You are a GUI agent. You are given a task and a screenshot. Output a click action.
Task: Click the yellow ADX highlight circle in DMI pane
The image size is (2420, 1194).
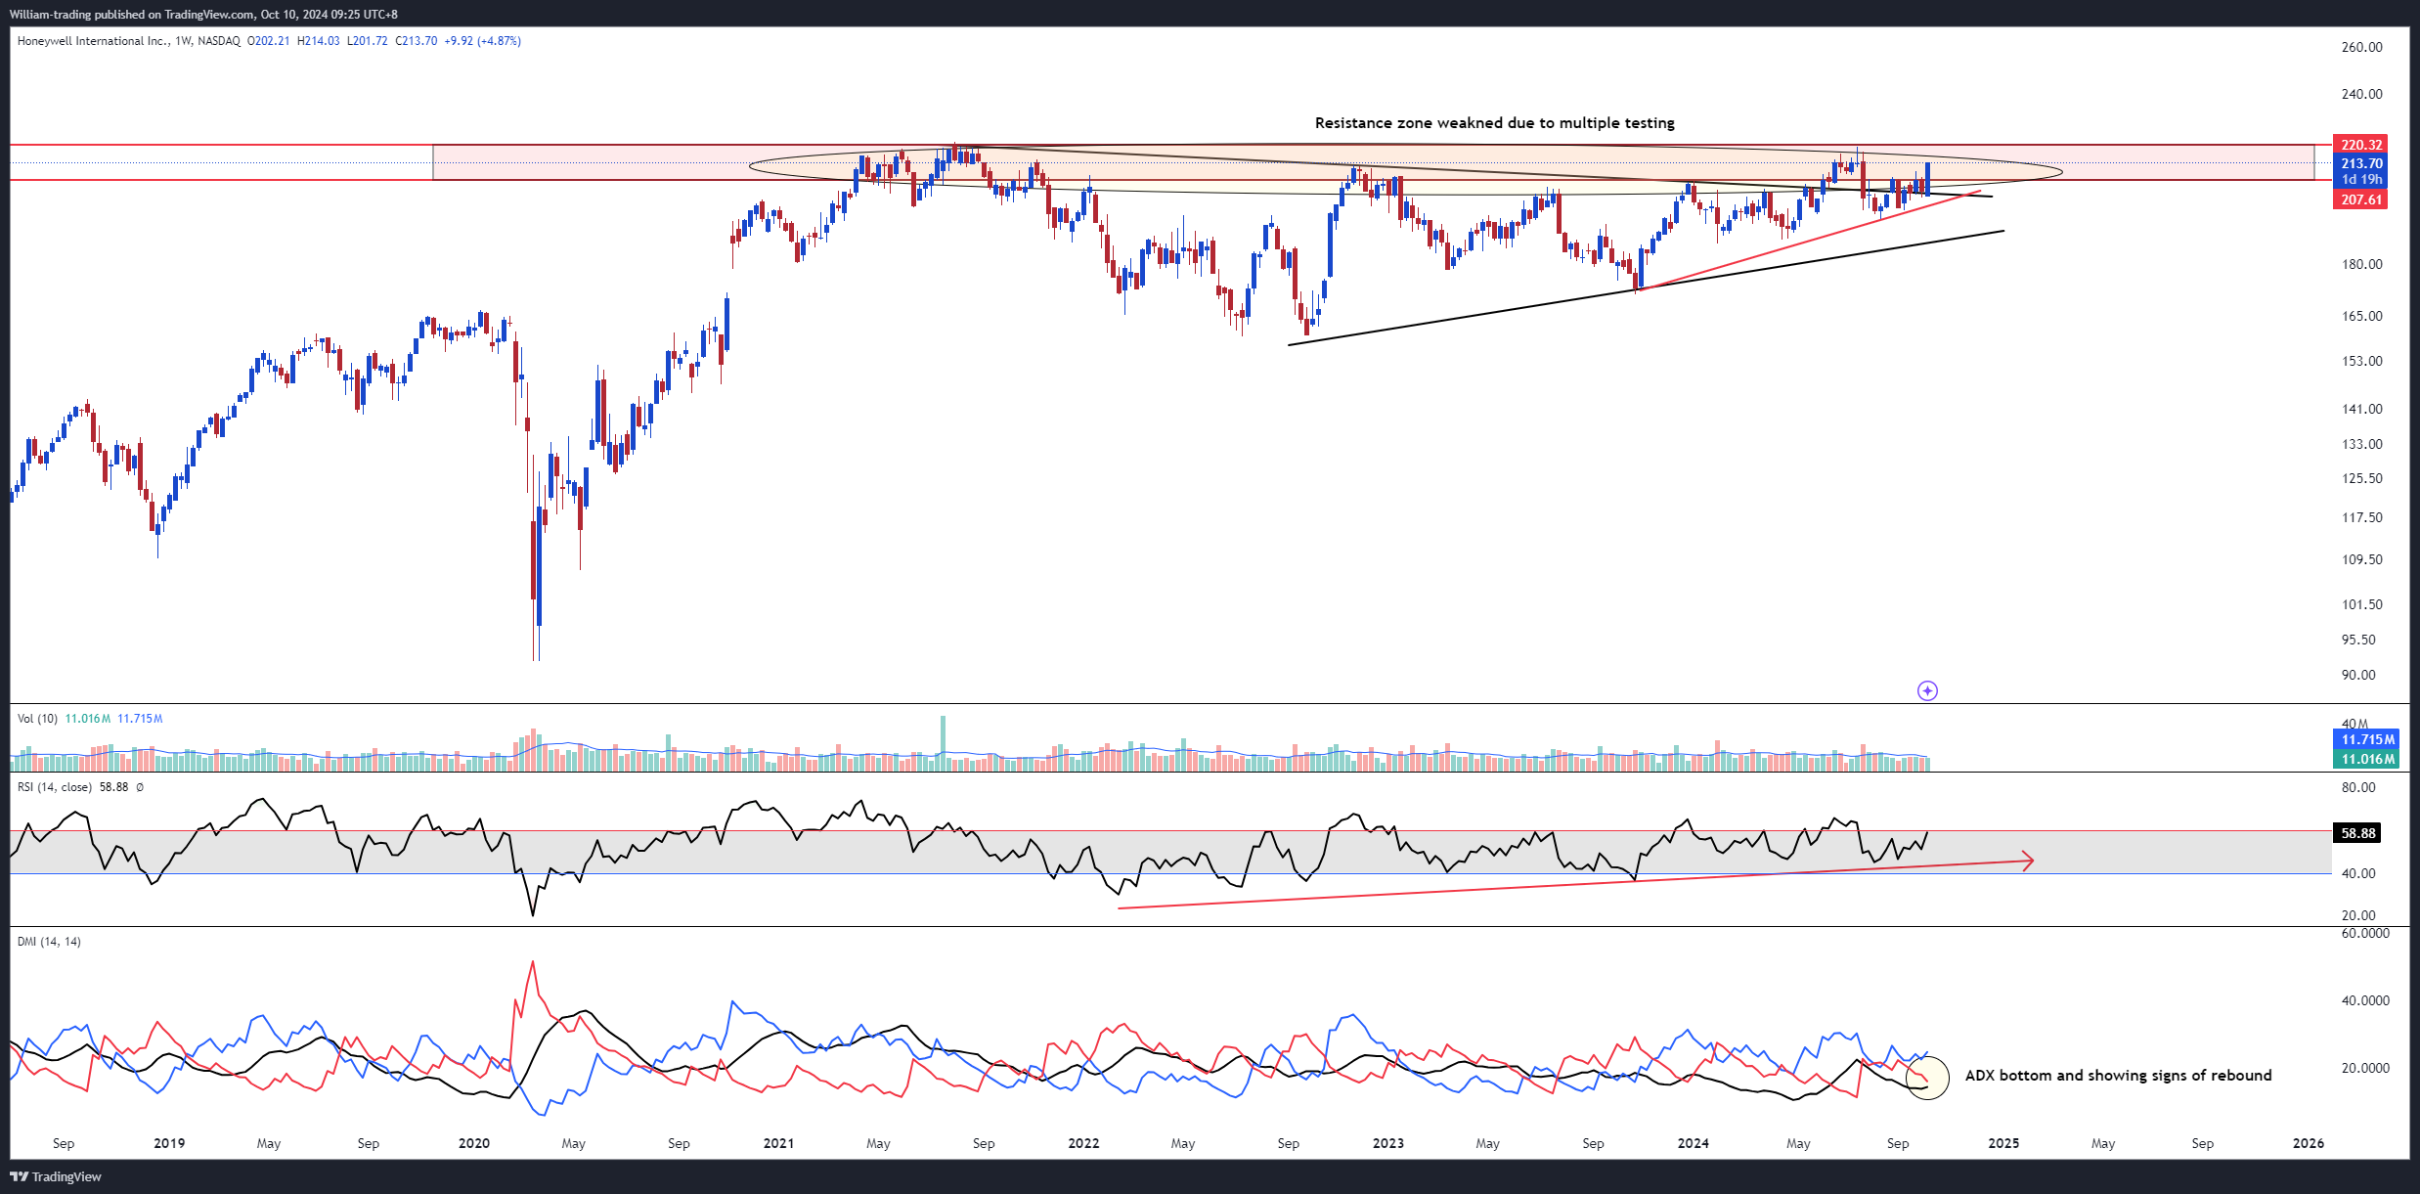click(1927, 1078)
